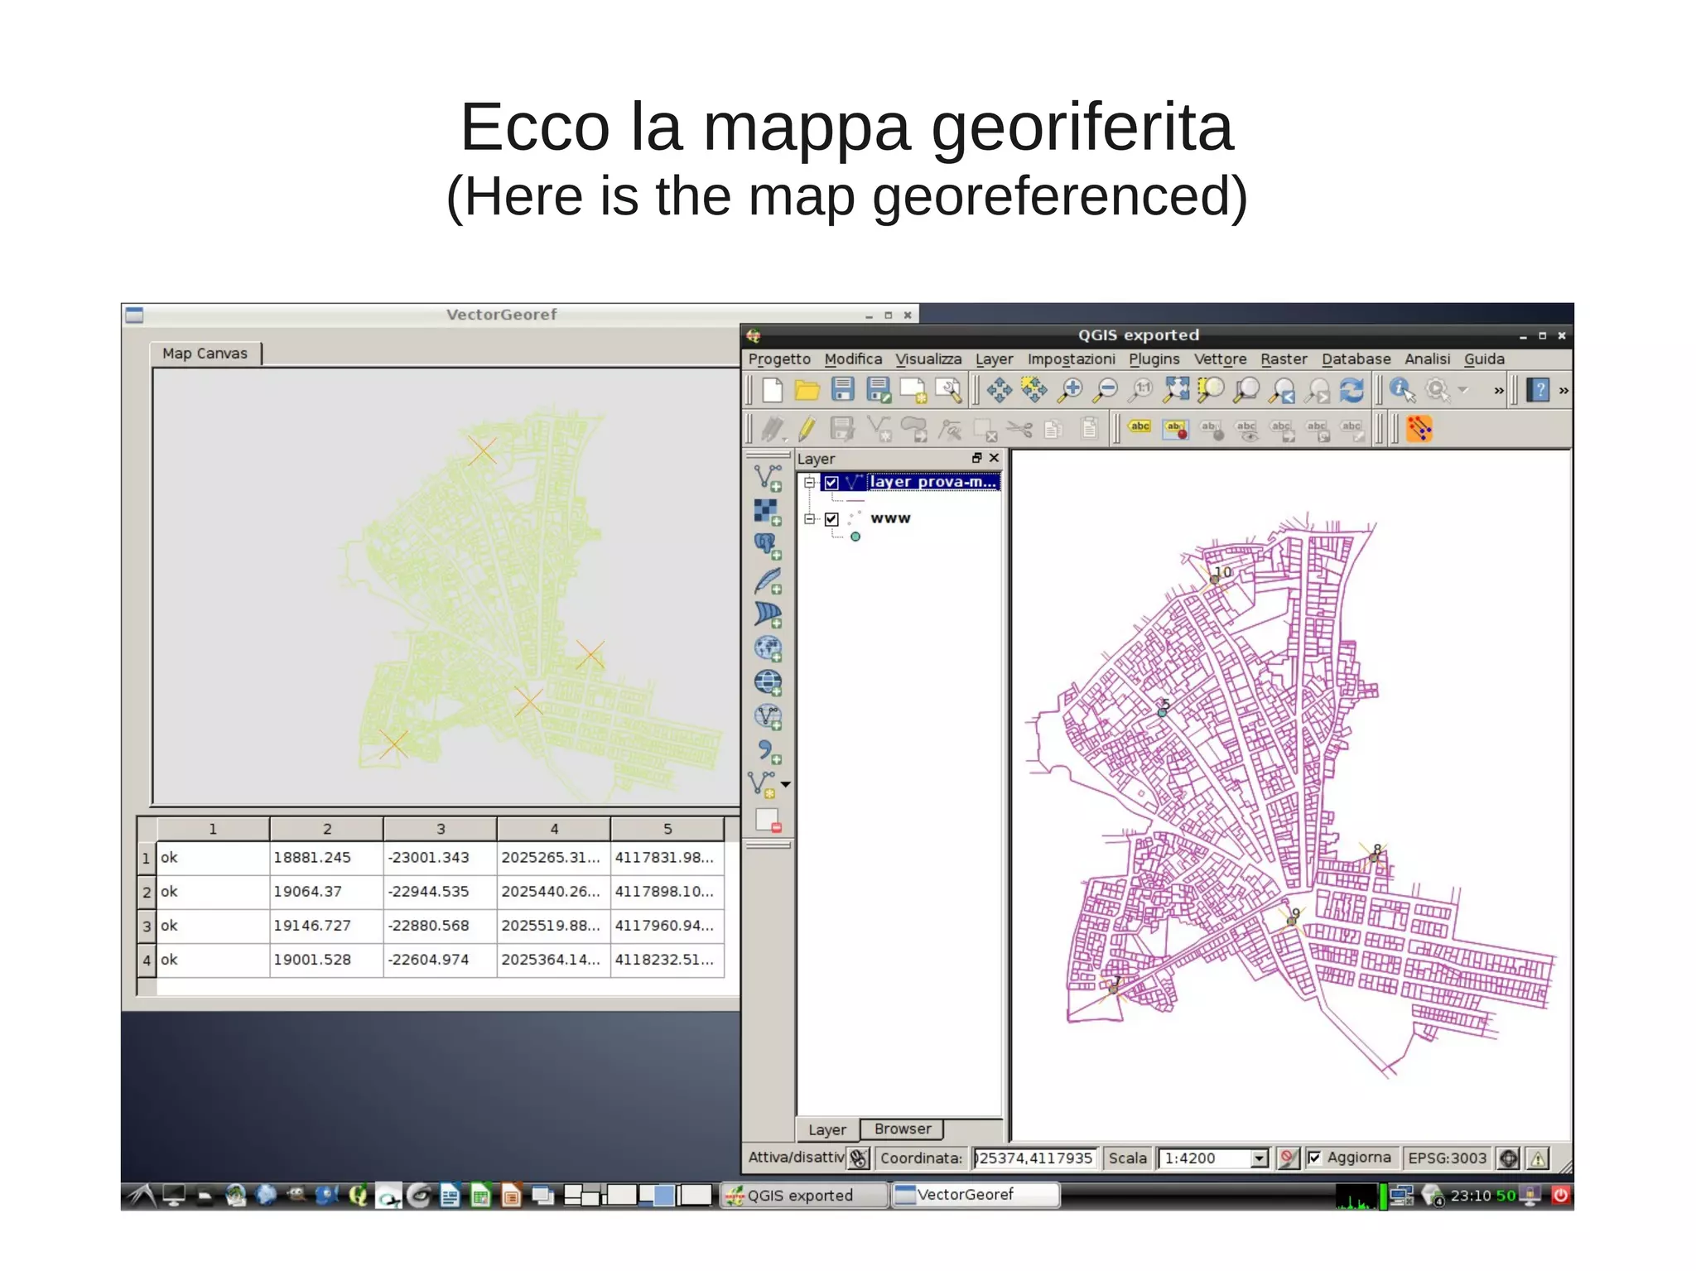Click the CRS status globe button
The height and width of the screenshot is (1271, 1696).
[1509, 1158]
